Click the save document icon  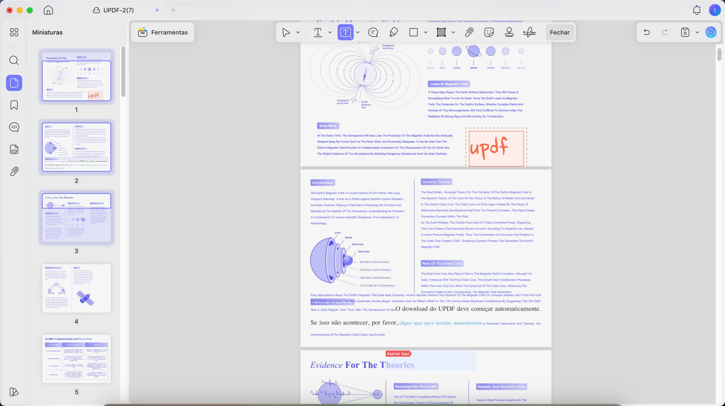(685, 32)
